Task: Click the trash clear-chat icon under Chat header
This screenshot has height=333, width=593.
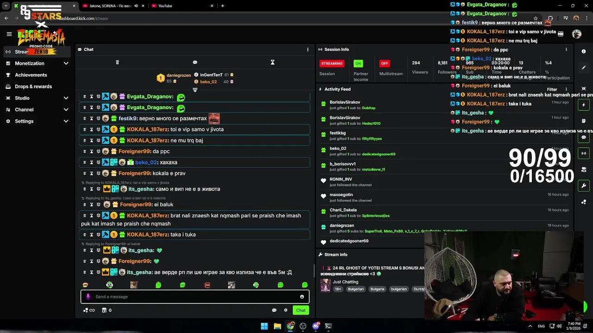Action: point(117,62)
